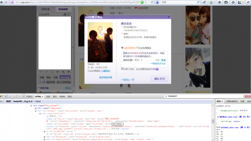Click the Firebug inspect element icon
This screenshot has height=141, width=251.
pos(5,96)
